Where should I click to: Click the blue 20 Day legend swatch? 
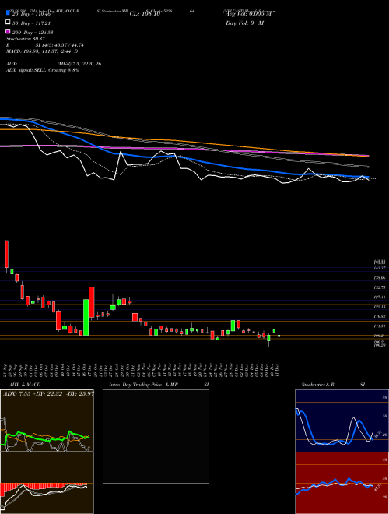[x=9, y=13]
